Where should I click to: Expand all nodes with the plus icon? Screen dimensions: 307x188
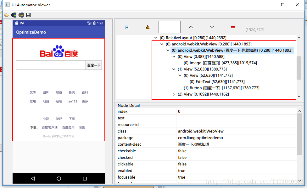[127, 27]
